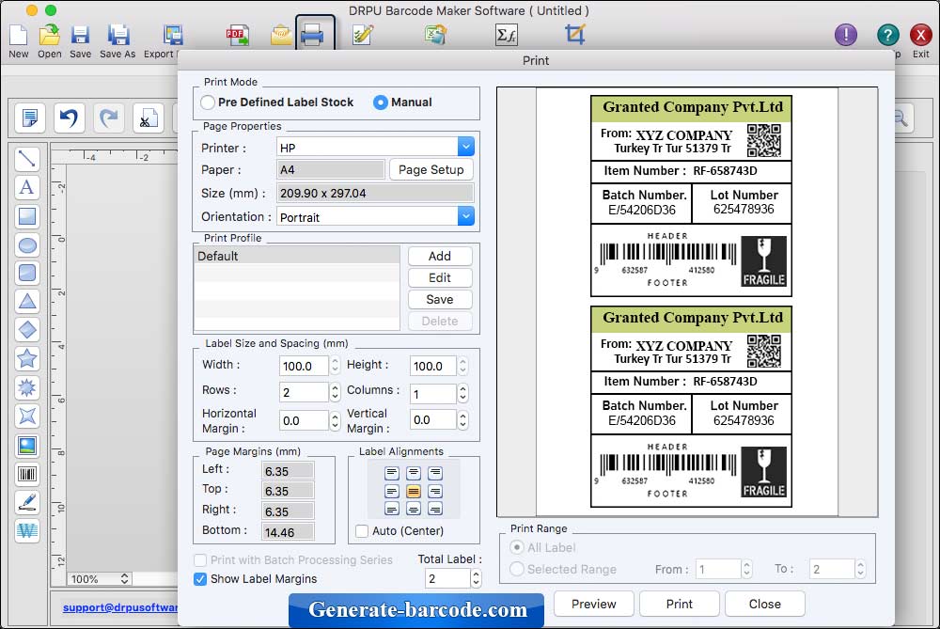Toggle Print with Batch Processing Series
The image size is (940, 629).
[200, 560]
